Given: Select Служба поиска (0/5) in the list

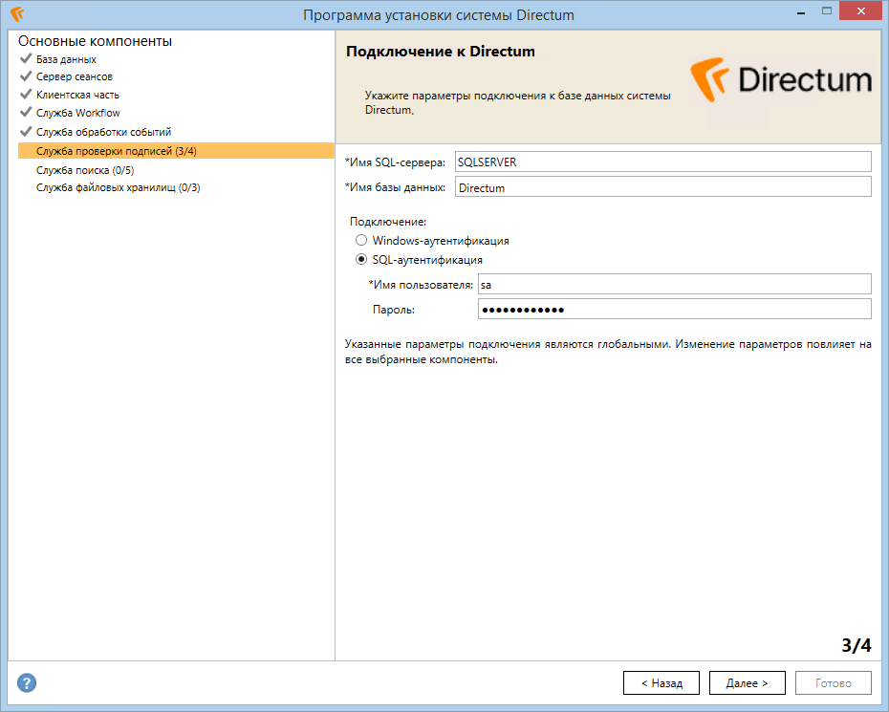Looking at the screenshot, I should click(85, 169).
